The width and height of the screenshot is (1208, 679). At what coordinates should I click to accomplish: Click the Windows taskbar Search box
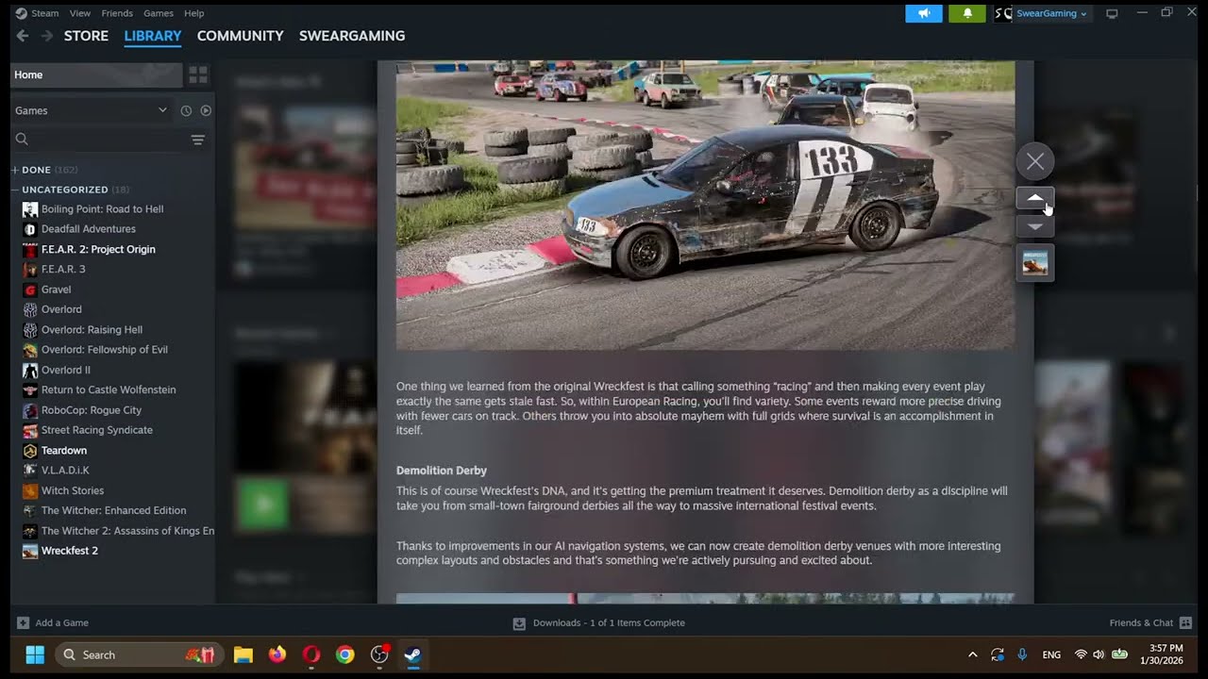138,654
